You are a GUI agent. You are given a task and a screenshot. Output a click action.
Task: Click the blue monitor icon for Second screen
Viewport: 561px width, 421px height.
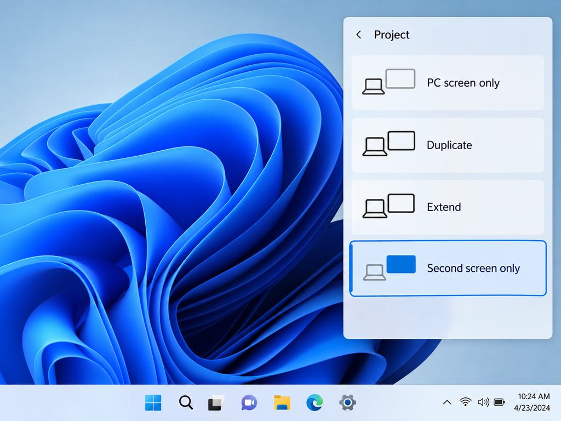click(x=401, y=264)
